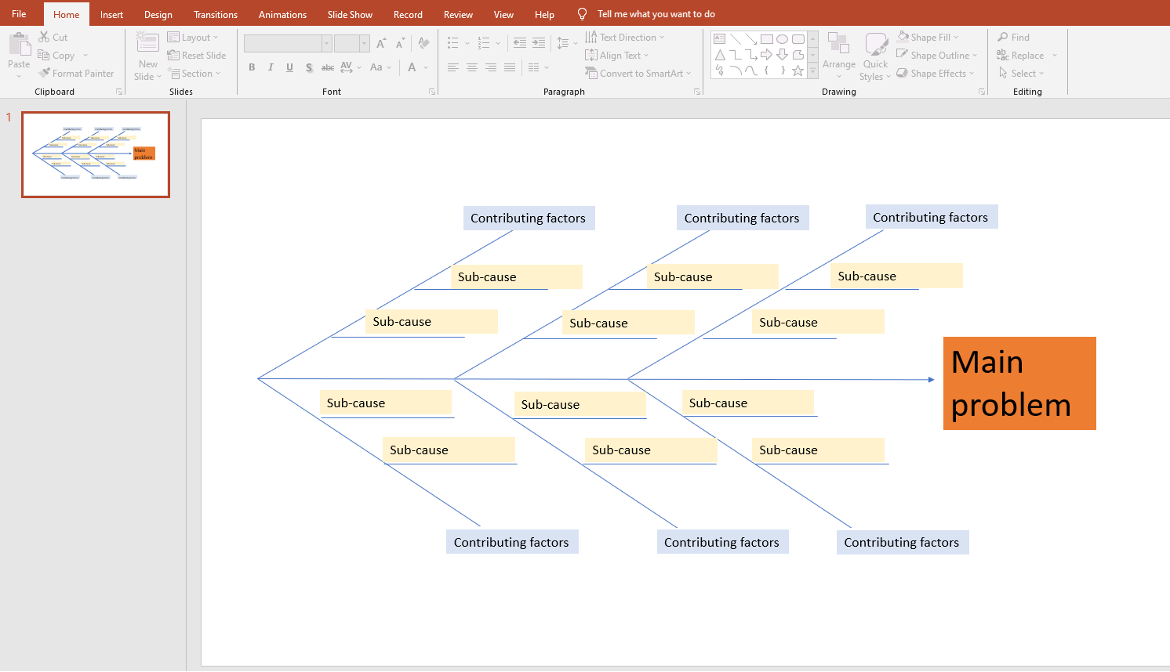
Task: Click the lightbulb Tell Me icon
Action: click(582, 14)
